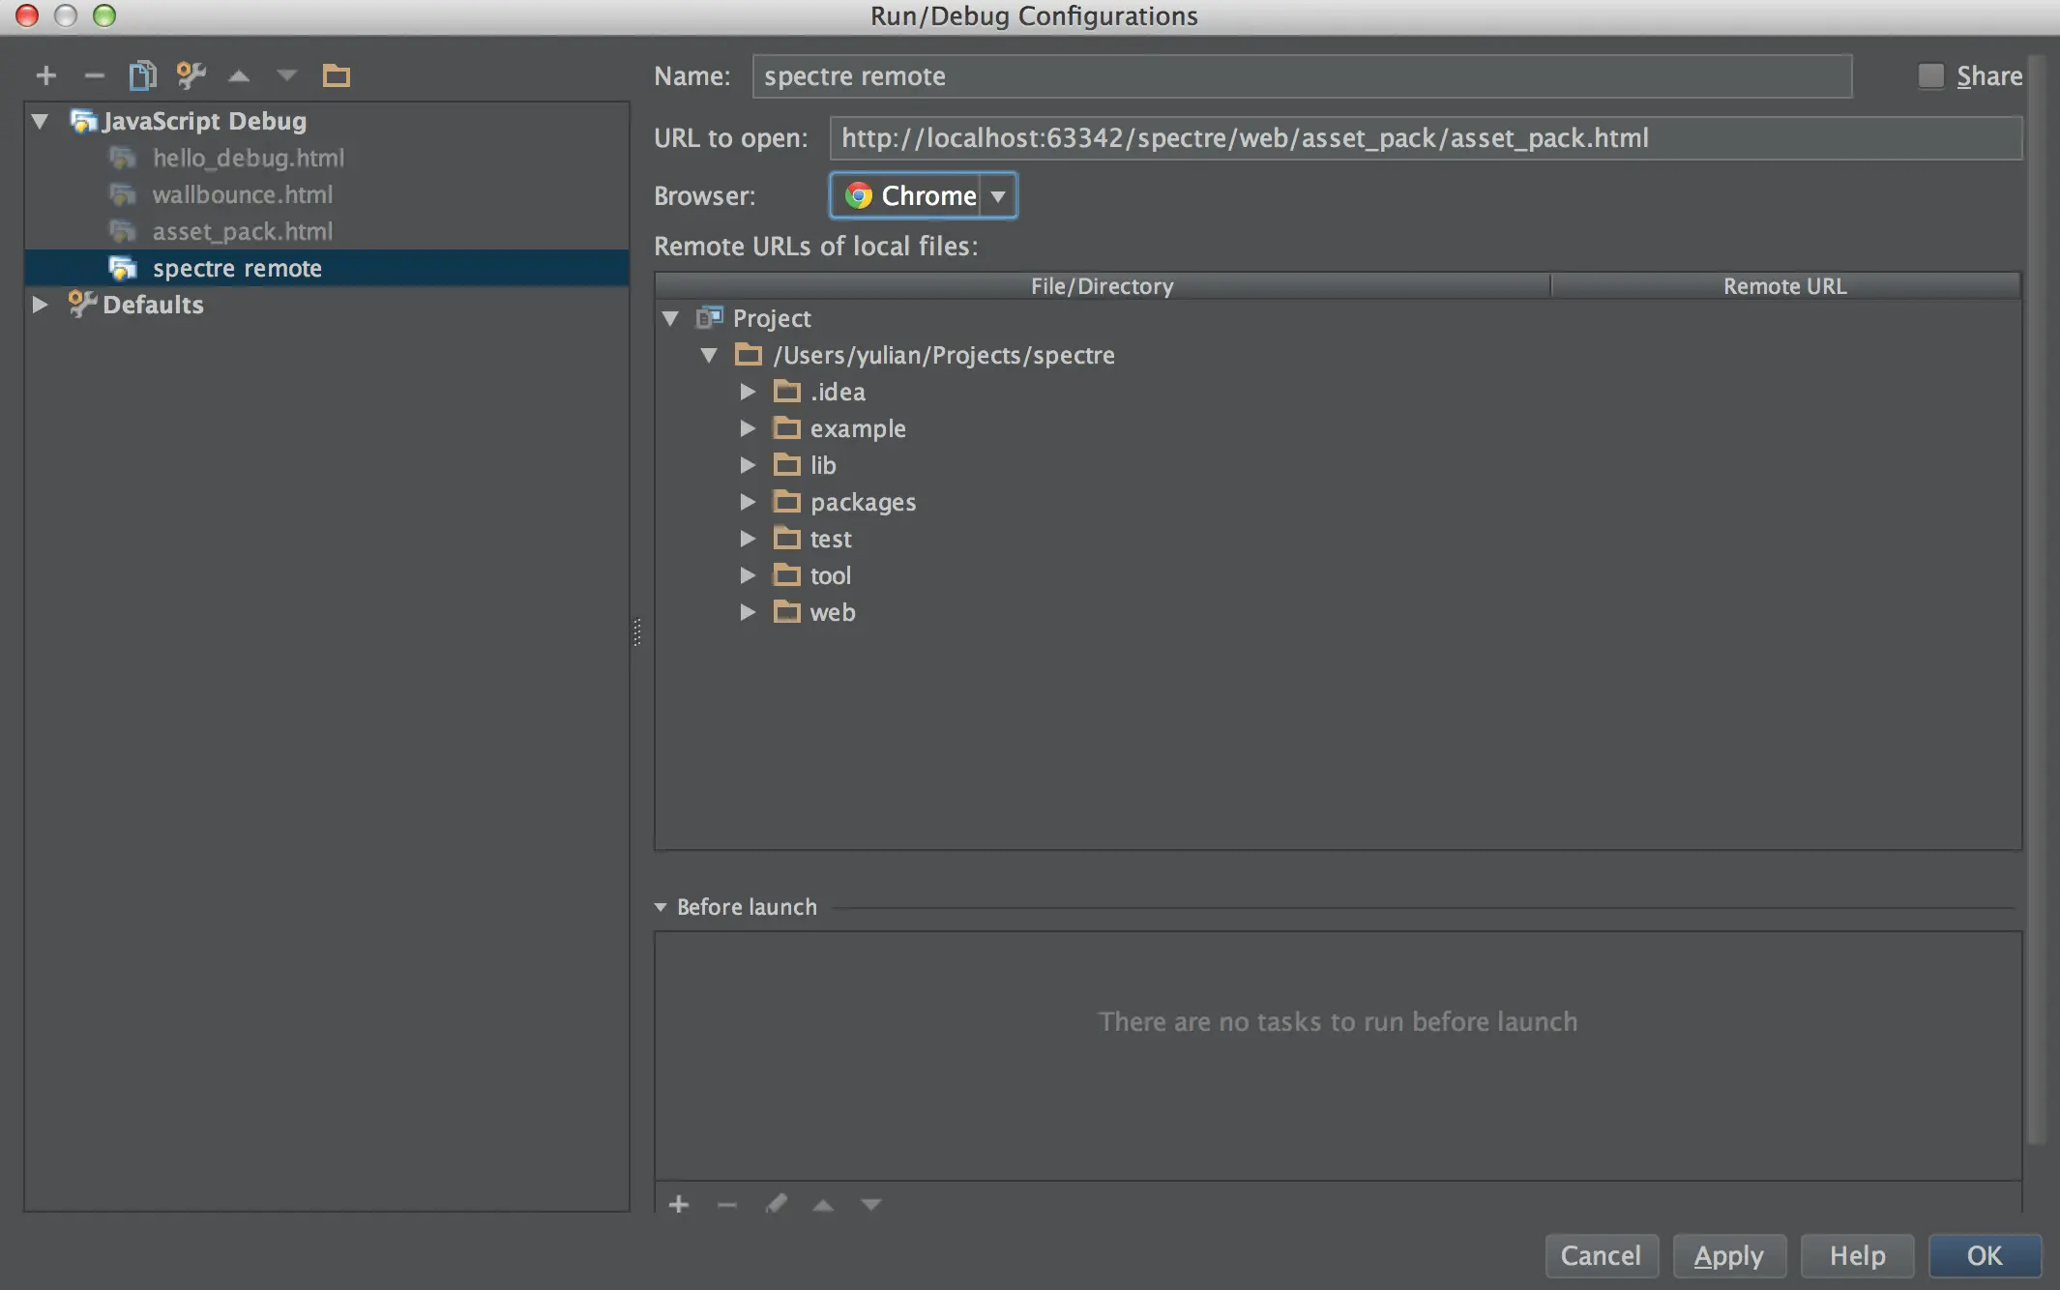
Task: Create a new configuration folder
Action: [x=338, y=75]
